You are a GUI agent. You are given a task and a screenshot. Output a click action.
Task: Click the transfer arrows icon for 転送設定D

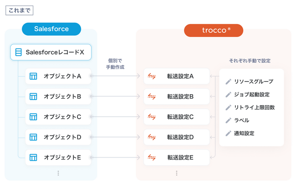(152, 137)
